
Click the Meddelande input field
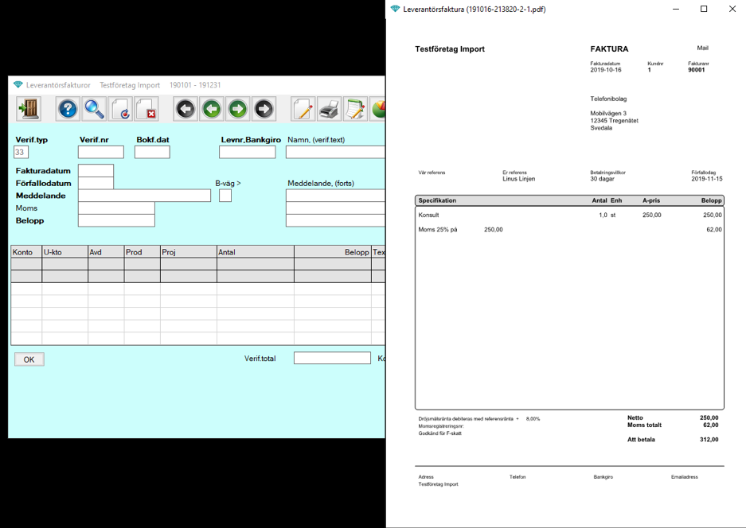click(144, 196)
